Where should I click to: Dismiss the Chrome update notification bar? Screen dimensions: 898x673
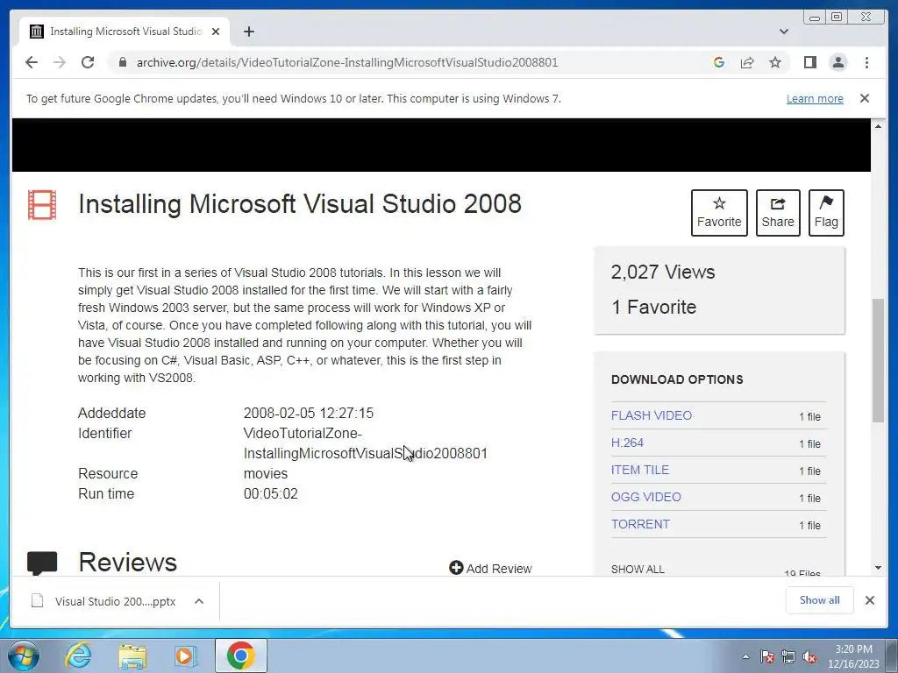point(865,98)
